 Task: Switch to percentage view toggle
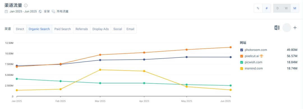[x=258, y=8]
